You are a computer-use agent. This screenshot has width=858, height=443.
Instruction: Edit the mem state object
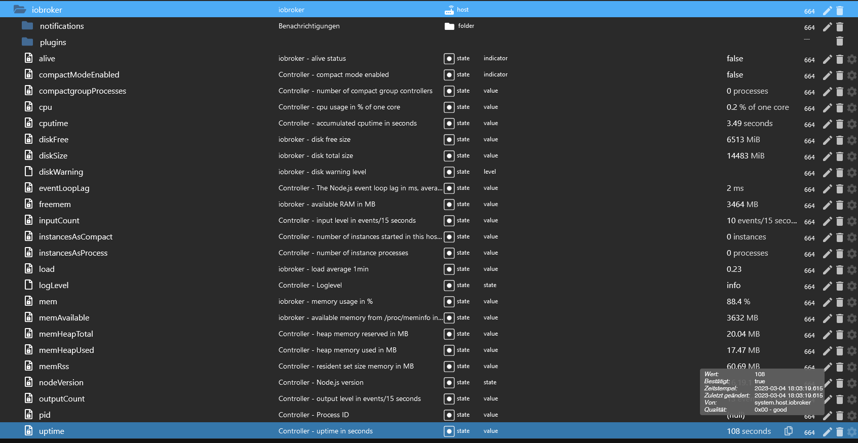[x=827, y=302]
